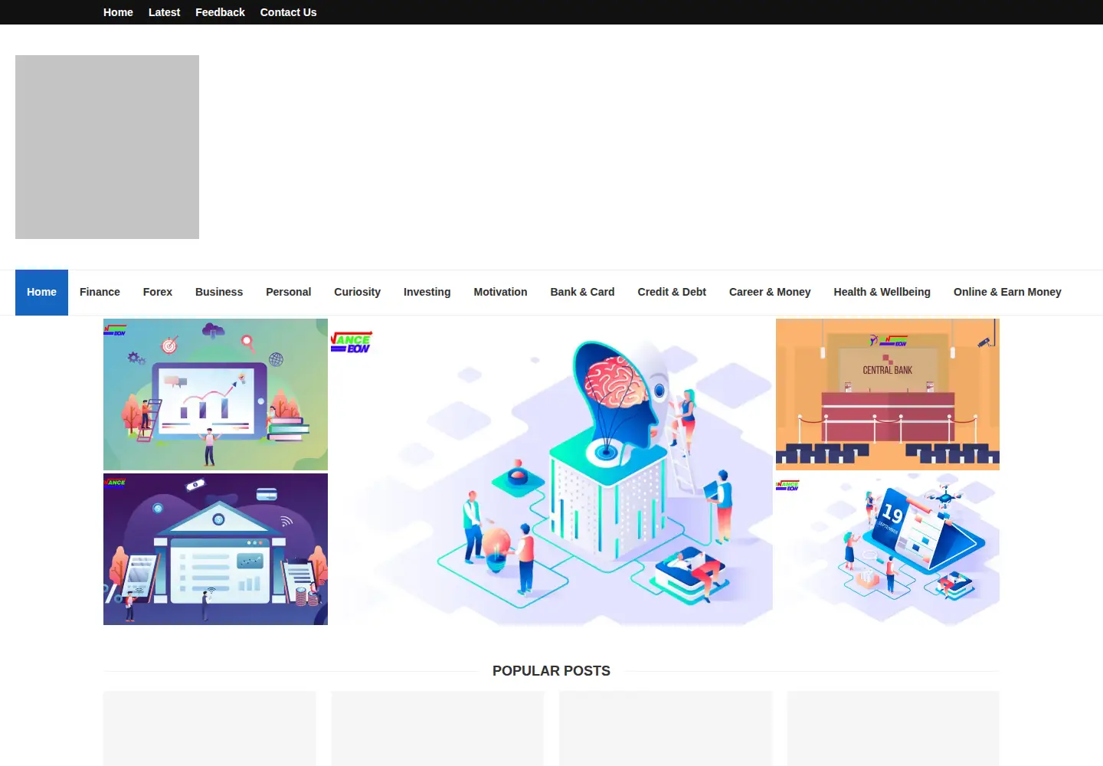
Task: Open the Career & Money category
Action: pos(770,292)
